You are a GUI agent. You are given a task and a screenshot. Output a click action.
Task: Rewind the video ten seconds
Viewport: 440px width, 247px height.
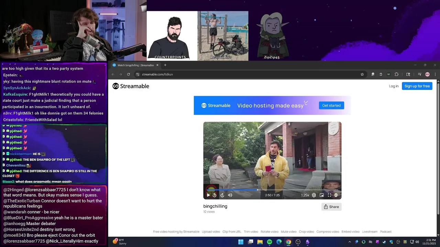coord(214,195)
